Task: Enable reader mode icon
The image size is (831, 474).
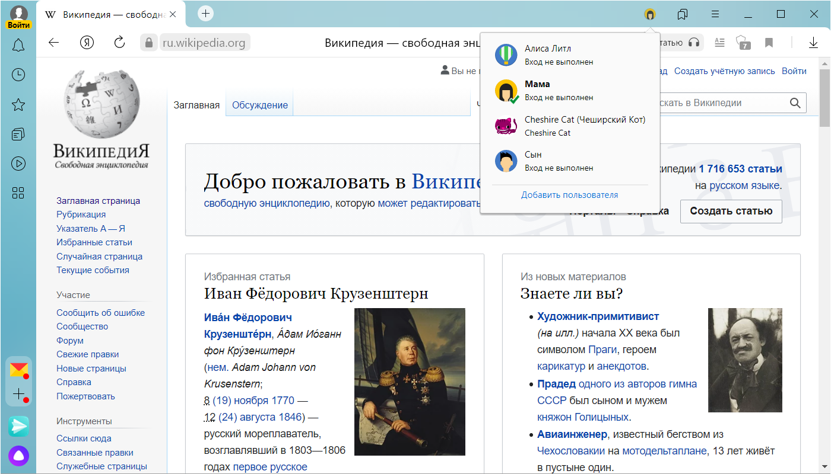Action: (x=719, y=43)
